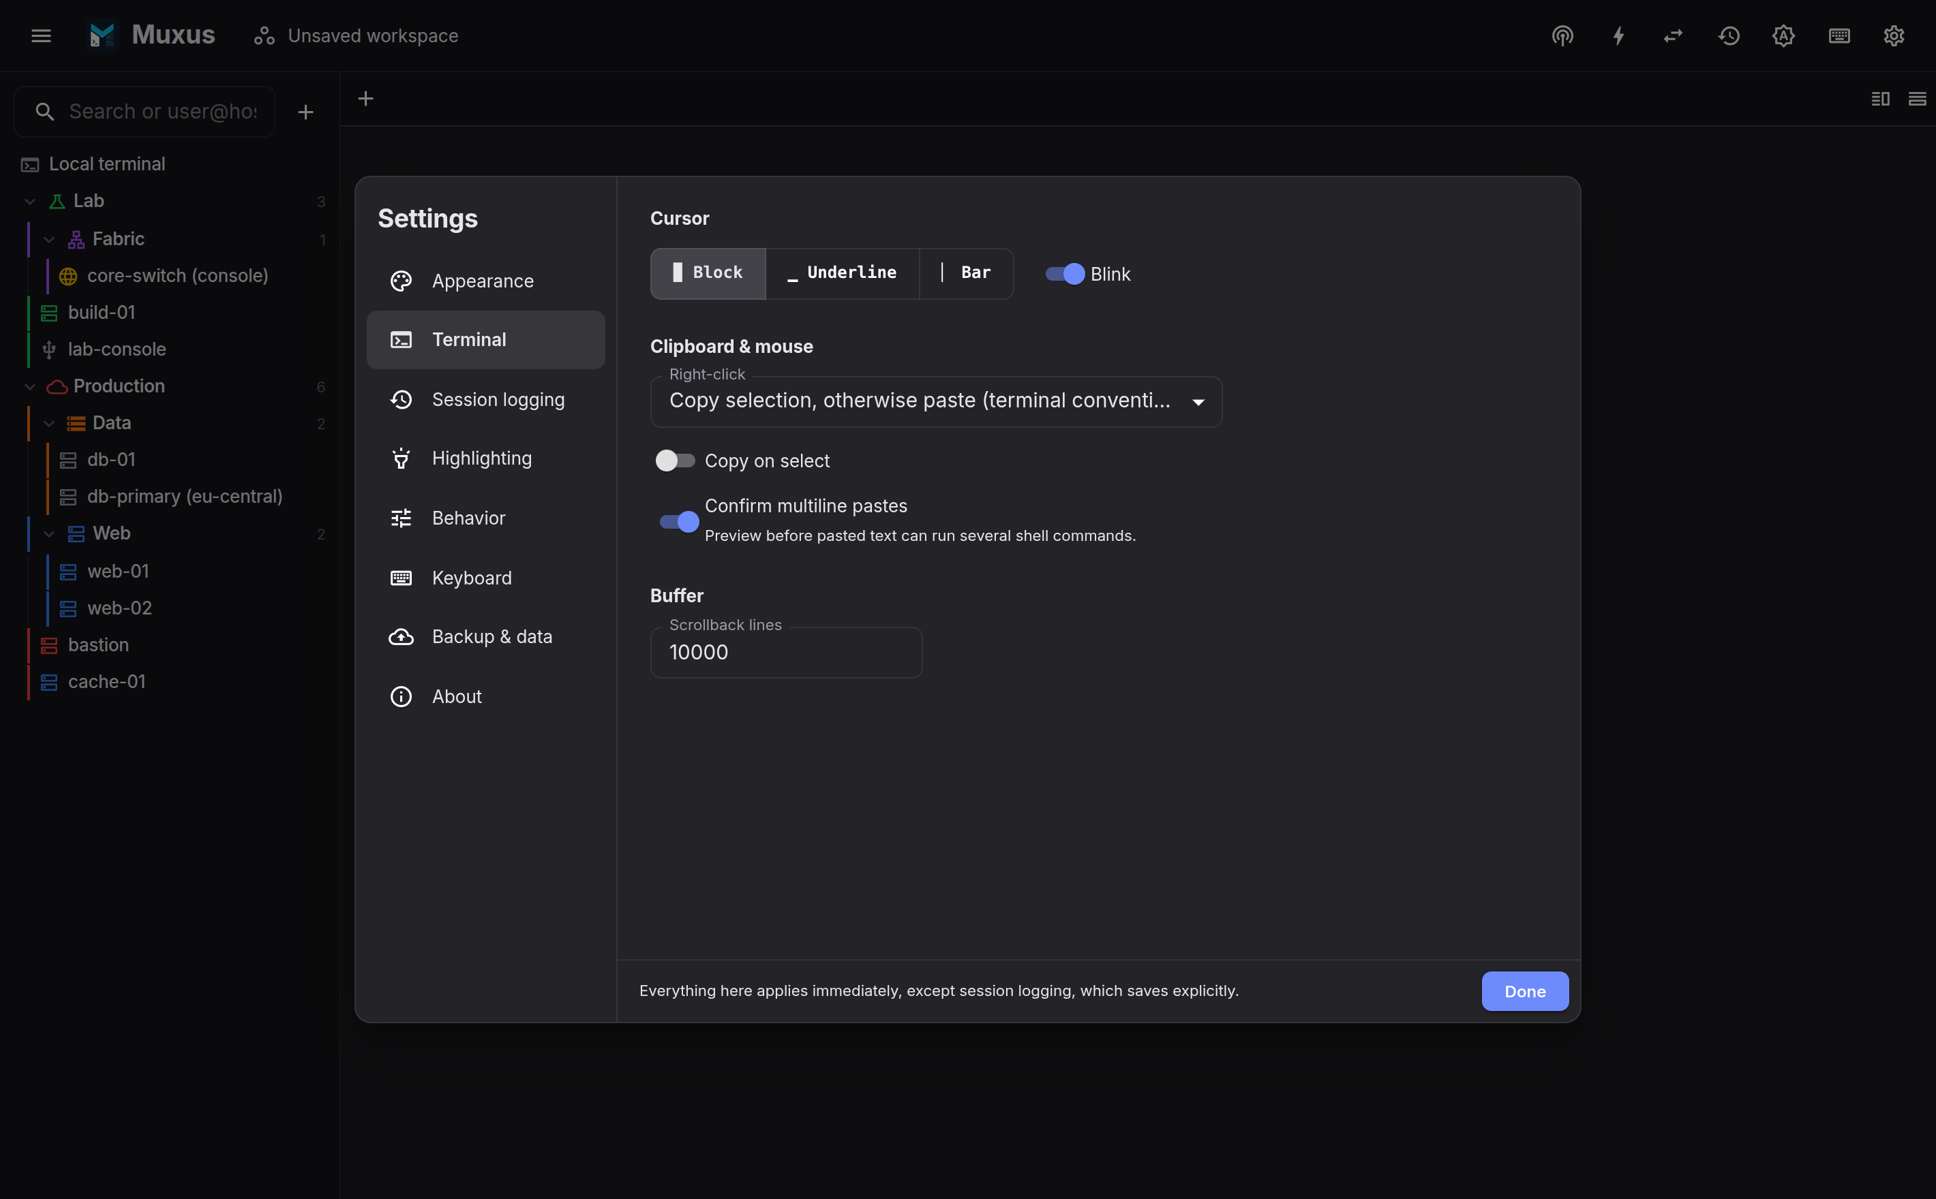This screenshot has height=1199, width=1936.
Task: Select the Bar cursor style
Action: [967, 274]
